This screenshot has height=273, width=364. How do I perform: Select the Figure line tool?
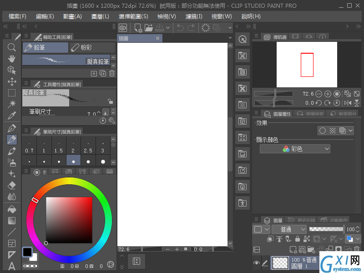(x=12, y=232)
